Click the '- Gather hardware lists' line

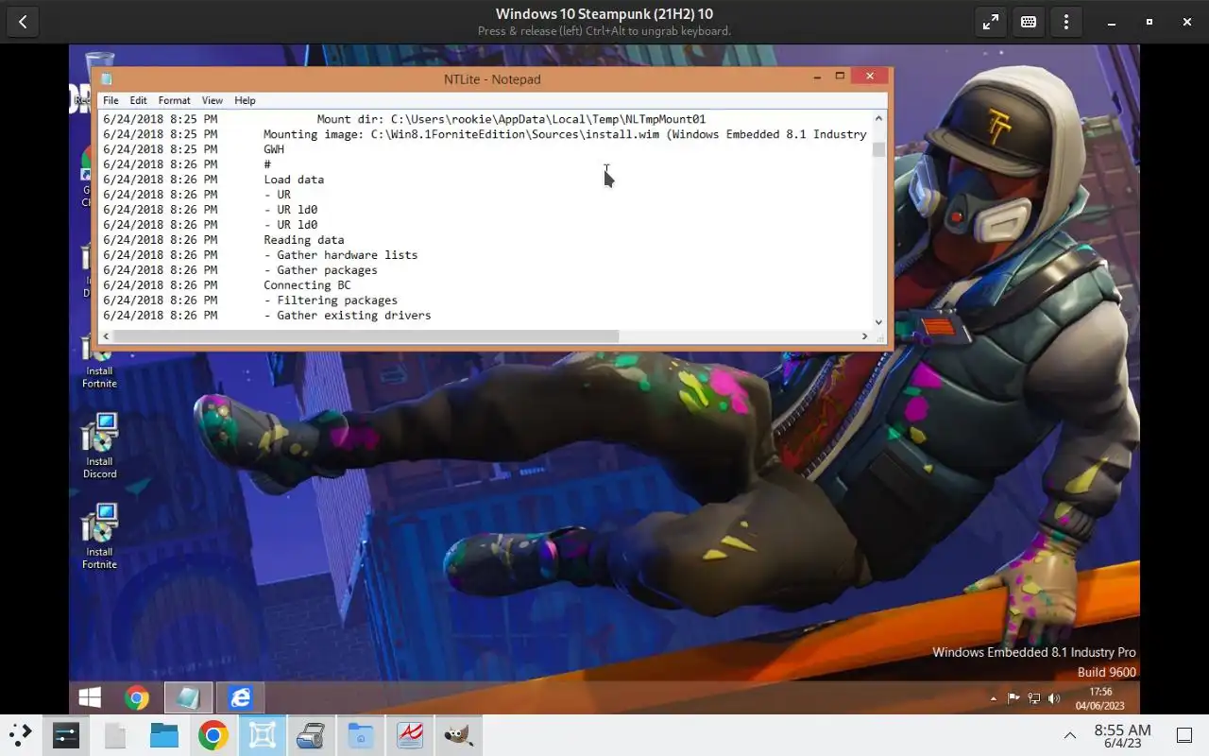340,255
